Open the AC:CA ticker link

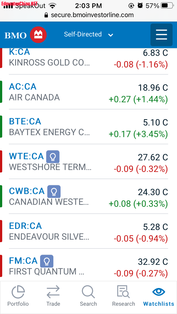click(x=23, y=87)
